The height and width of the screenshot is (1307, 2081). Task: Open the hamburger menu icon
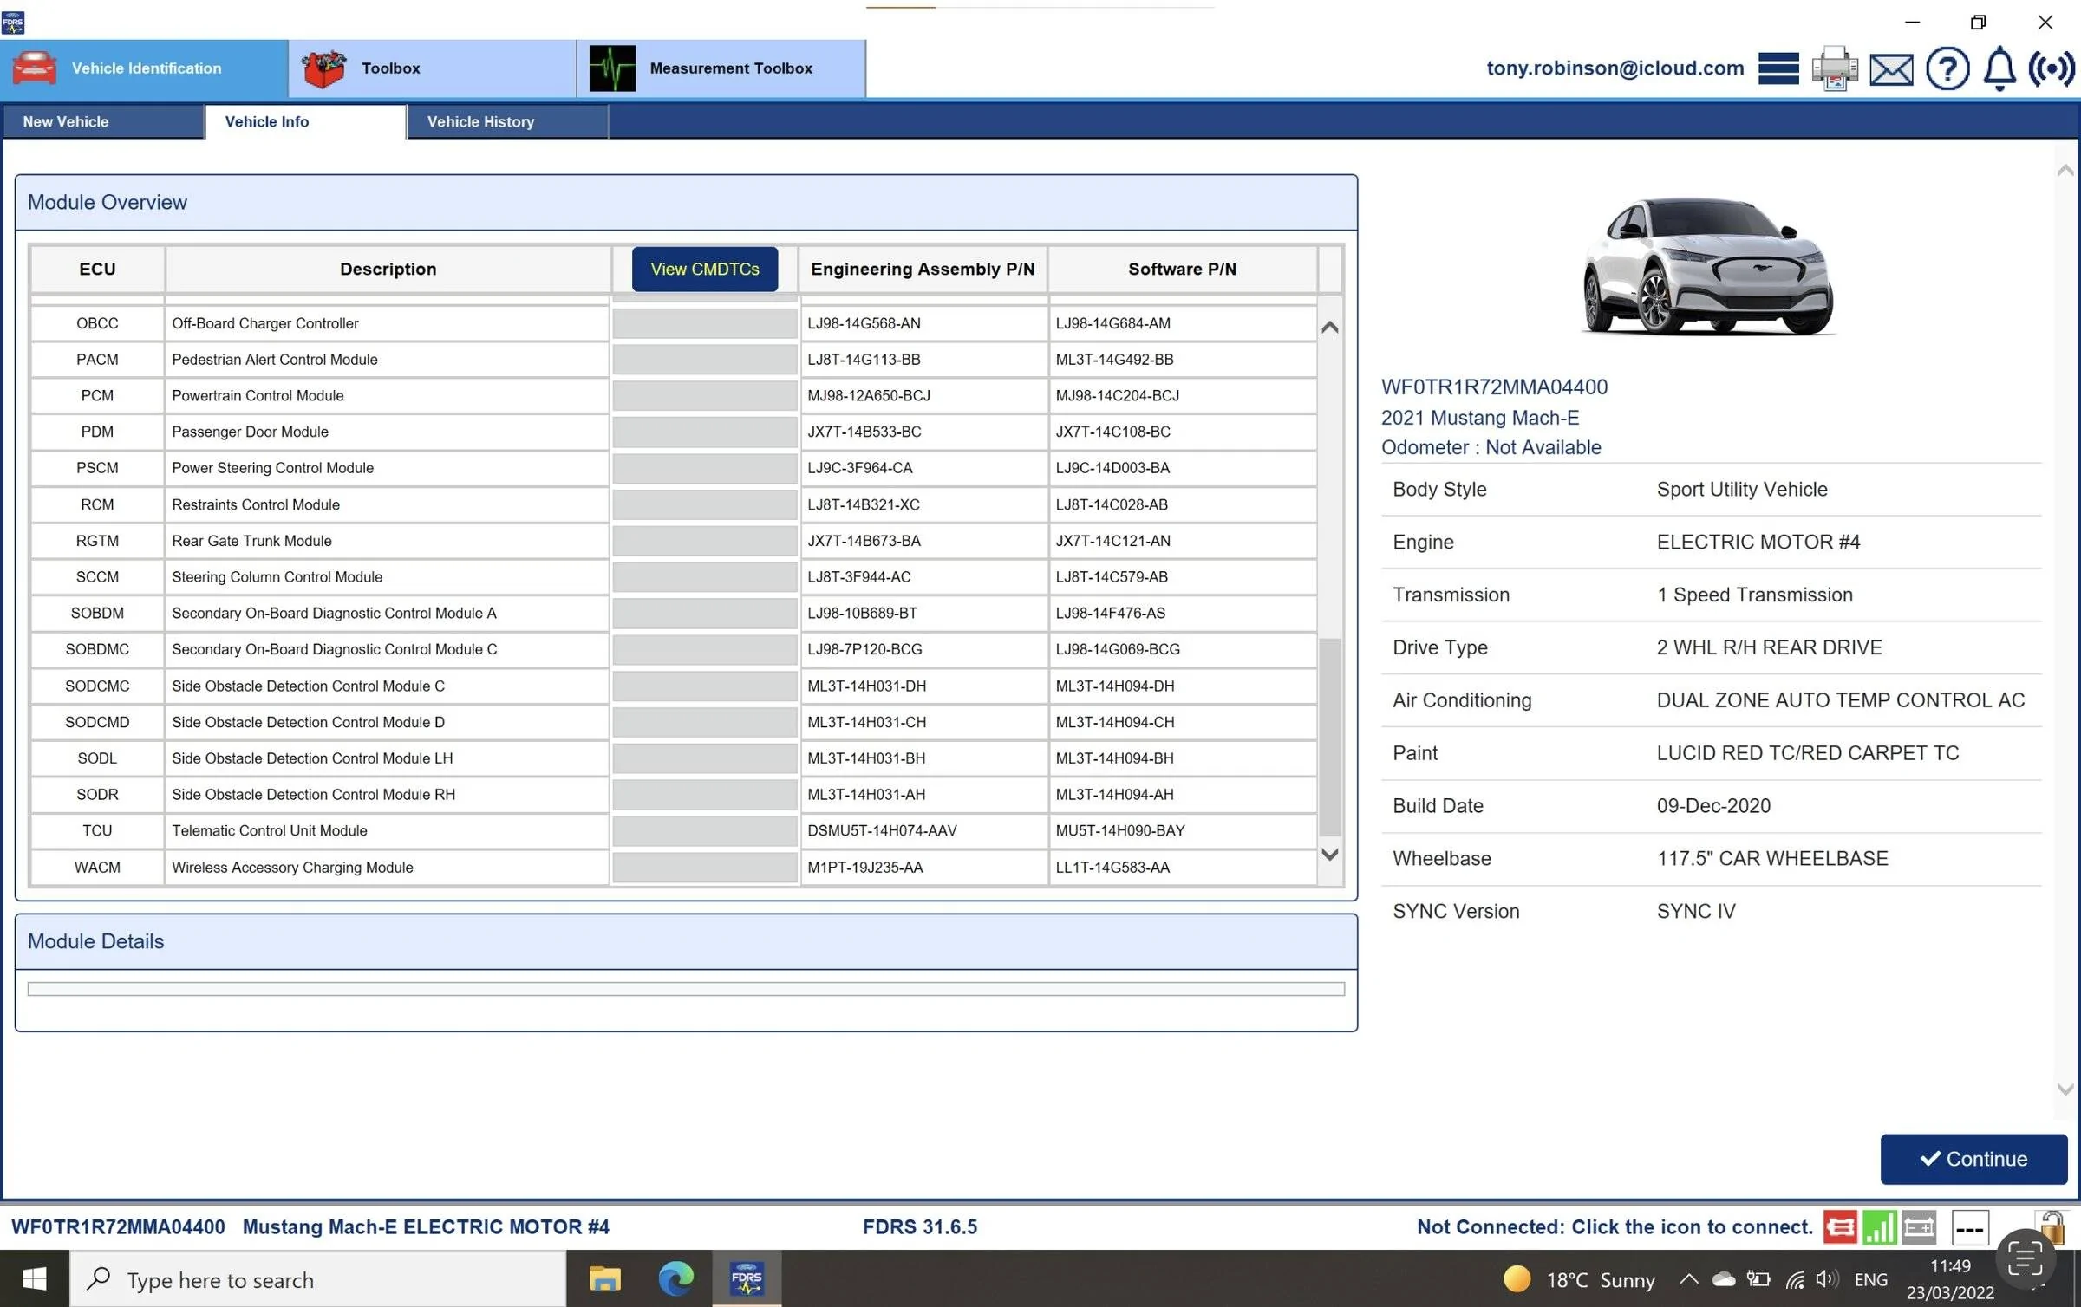tap(1778, 68)
